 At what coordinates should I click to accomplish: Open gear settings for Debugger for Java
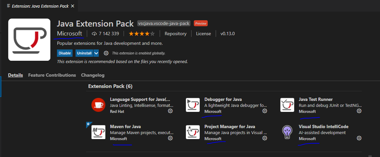coord(265,111)
